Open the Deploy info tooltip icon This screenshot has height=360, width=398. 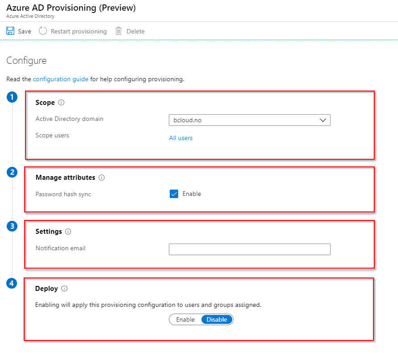tap(64, 288)
